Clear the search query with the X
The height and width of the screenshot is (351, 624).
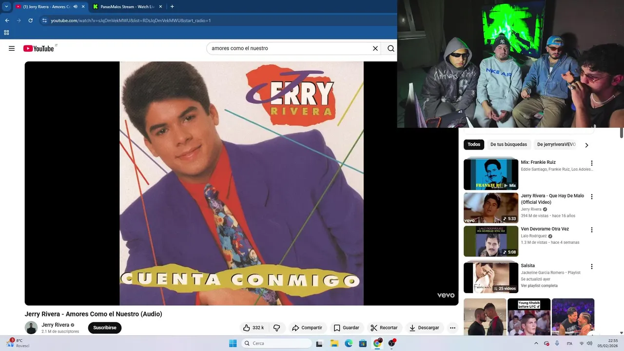click(375, 48)
